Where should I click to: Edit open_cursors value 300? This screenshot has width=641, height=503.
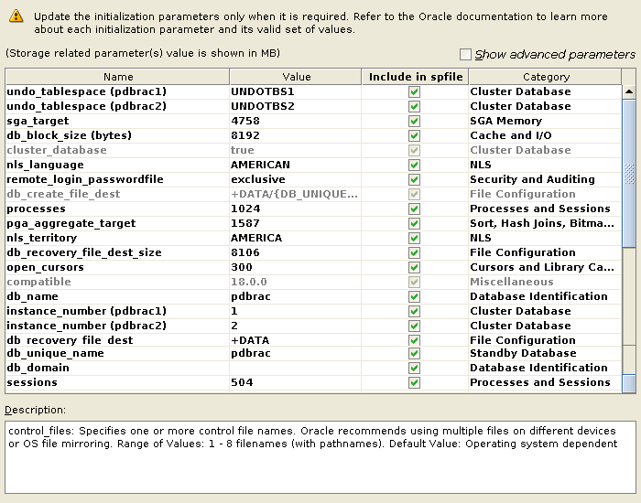coord(296,267)
